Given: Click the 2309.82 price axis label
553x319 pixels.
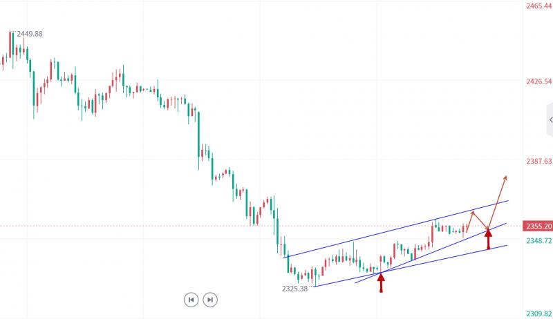Looking at the screenshot, I should 538,313.
